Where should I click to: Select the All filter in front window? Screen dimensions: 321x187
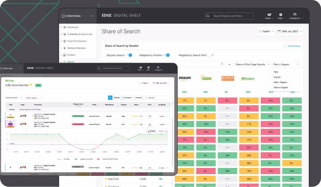110,98
